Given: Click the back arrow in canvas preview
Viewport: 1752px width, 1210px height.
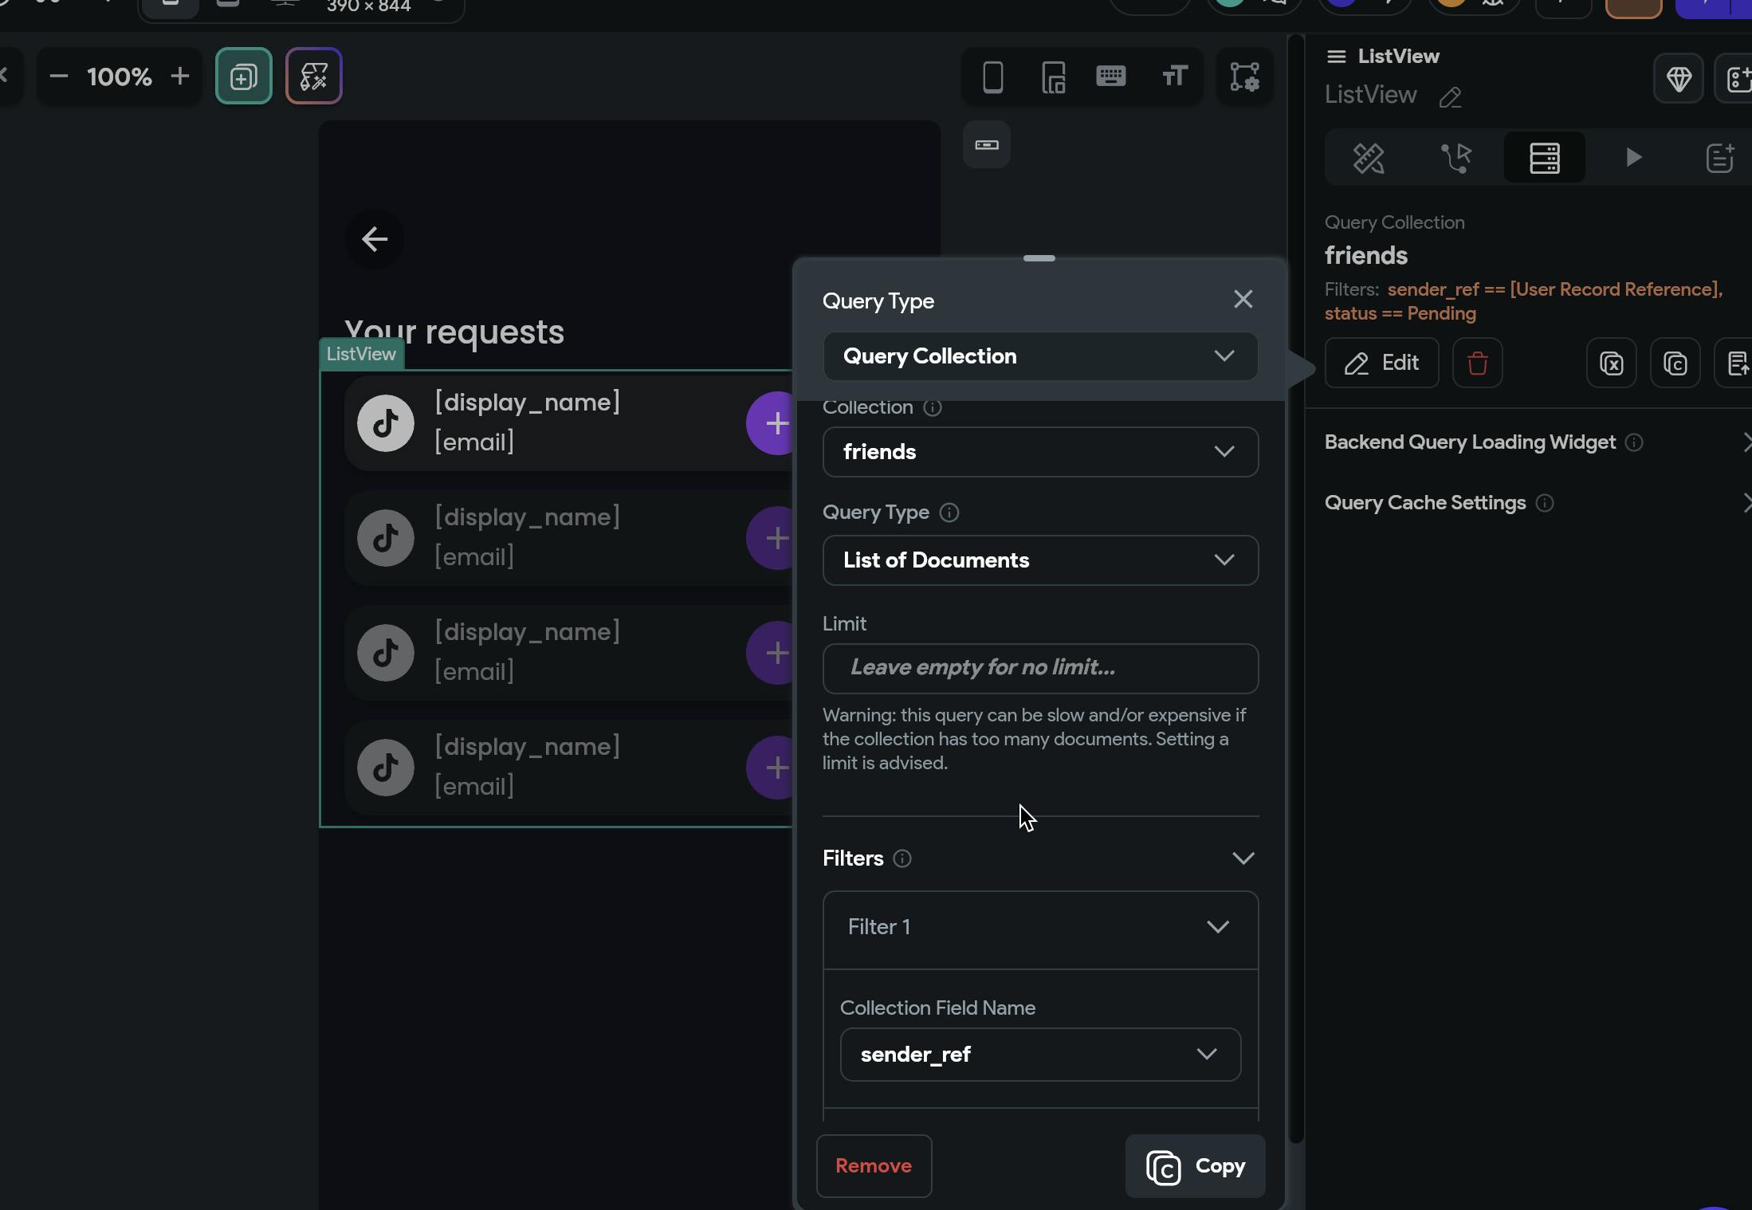Looking at the screenshot, I should coord(375,239).
